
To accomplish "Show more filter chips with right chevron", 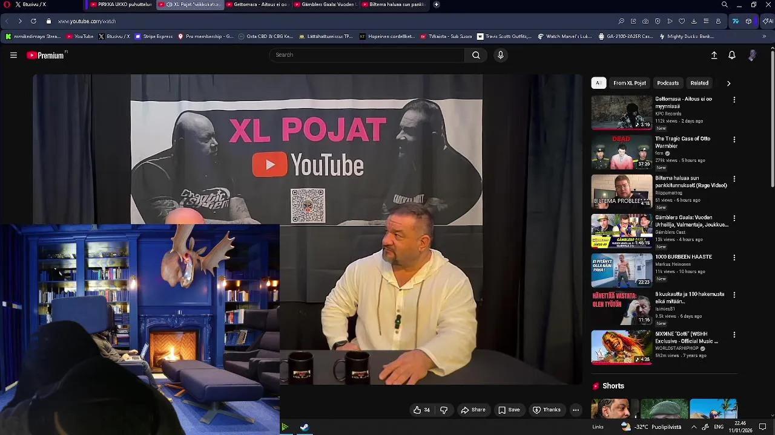I will pyautogui.click(x=728, y=83).
